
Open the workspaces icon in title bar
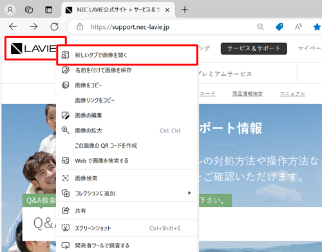tap(29, 10)
